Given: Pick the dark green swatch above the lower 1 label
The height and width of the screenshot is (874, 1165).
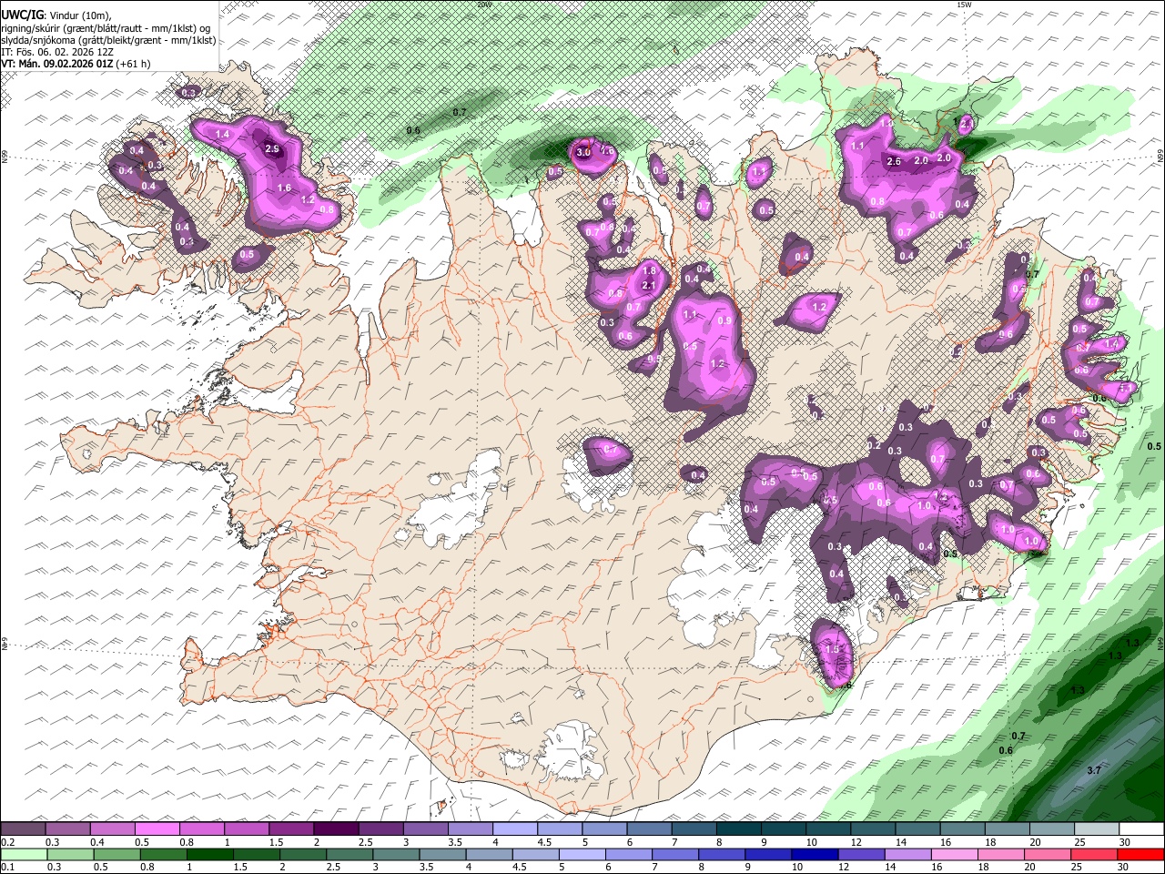Looking at the screenshot, I should click(208, 853).
